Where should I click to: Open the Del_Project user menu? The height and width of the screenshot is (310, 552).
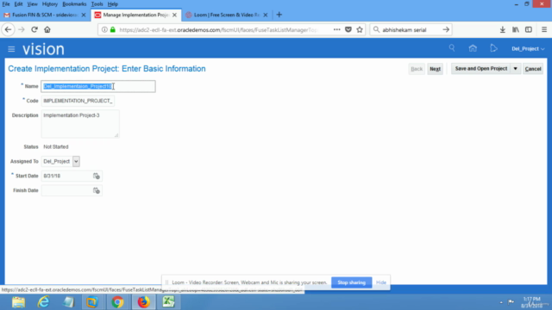[528, 49]
